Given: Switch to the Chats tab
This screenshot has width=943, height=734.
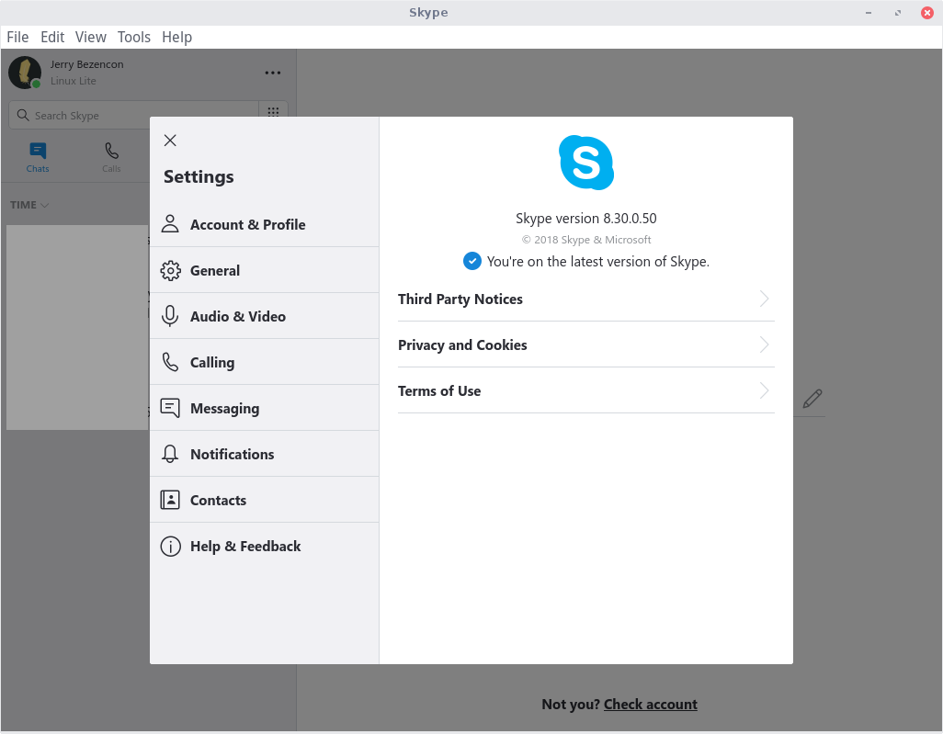Looking at the screenshot, I should point(38,157).
